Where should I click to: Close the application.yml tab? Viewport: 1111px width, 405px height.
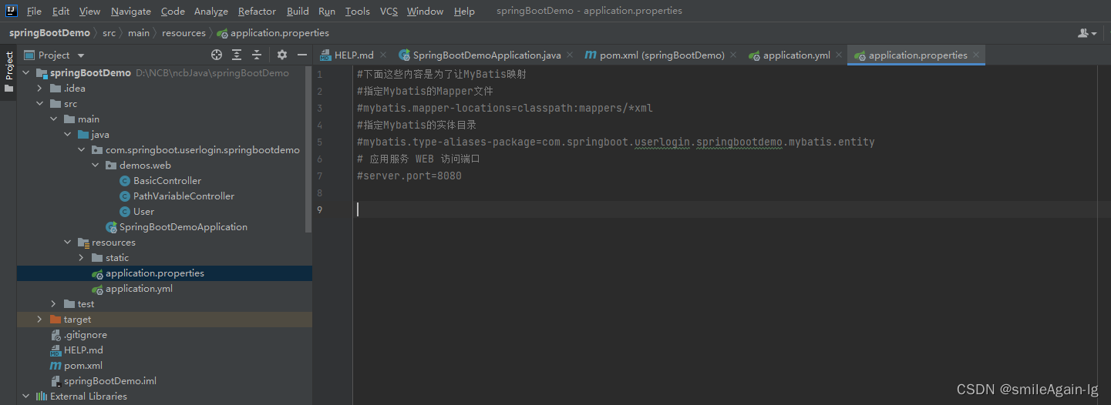tap(838, 55)
